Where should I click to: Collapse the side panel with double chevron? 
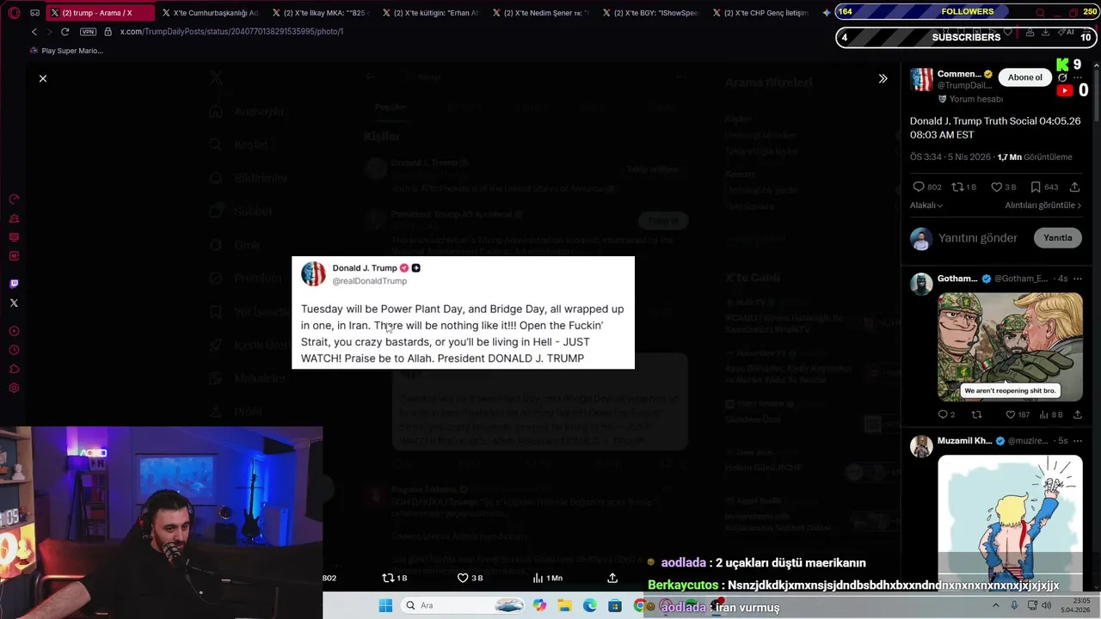[883, 78]
